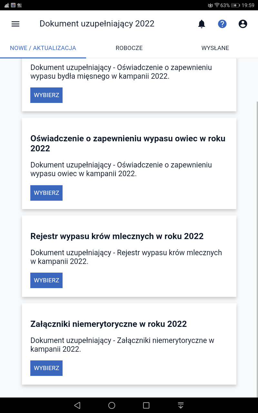Switch to the NOWE / AKTUALIZACJA tab
Image resolution: width=258 pixels, height=413 pixels.
[x=43, y=48]
